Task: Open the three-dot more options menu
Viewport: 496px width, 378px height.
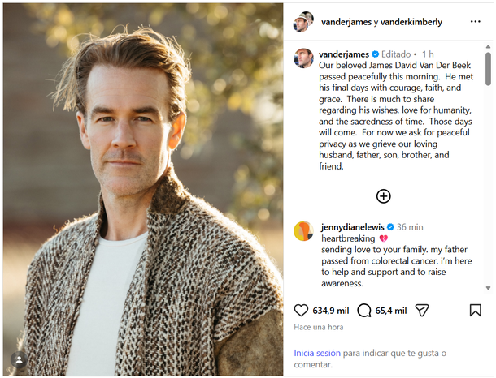Action: [x=476, y=21]
